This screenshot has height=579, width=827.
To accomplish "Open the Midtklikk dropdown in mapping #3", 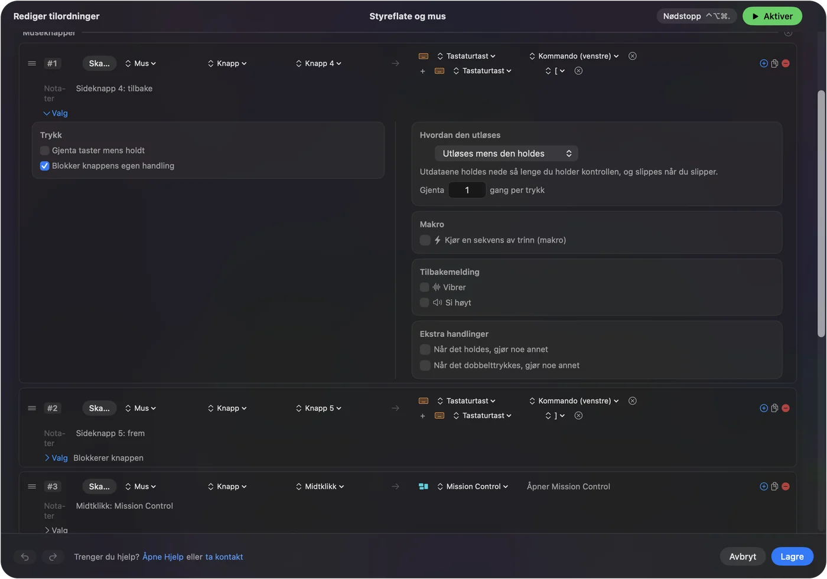I will click(x=320, y=486).
